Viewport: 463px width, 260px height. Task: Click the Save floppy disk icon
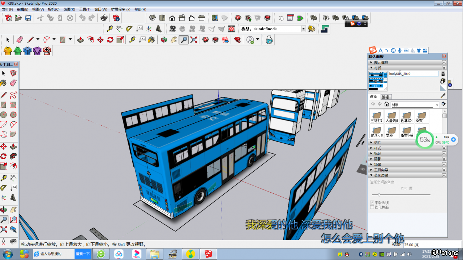point(28,18)
